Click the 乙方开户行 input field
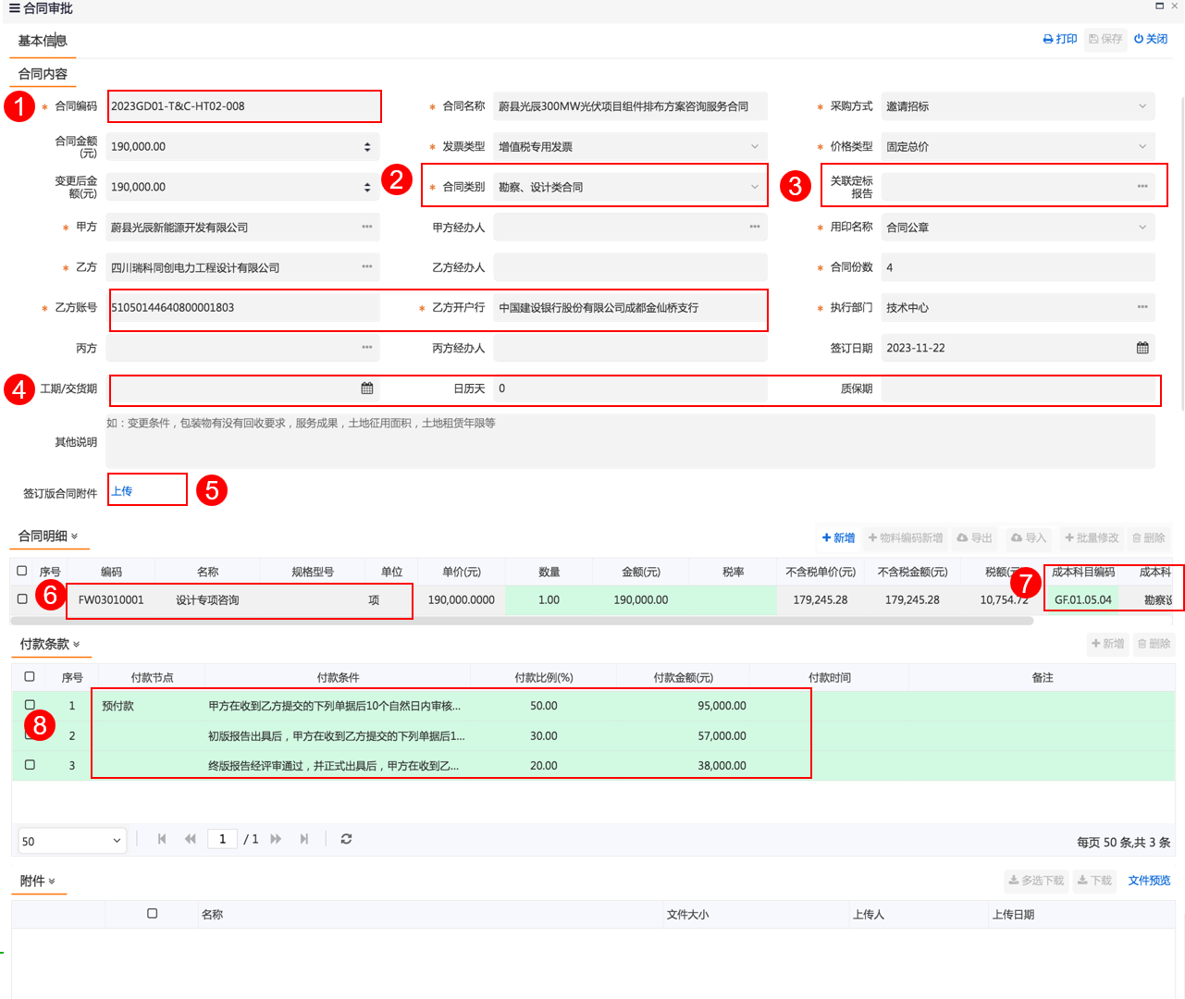 click(x=630, y=307)
